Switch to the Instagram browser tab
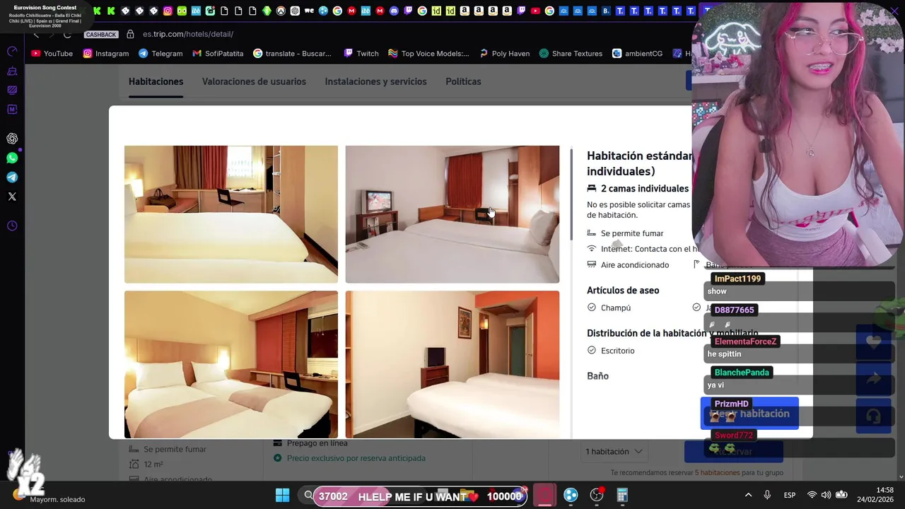The height and width of the screenshot is (509, 905). coord(168,11)
